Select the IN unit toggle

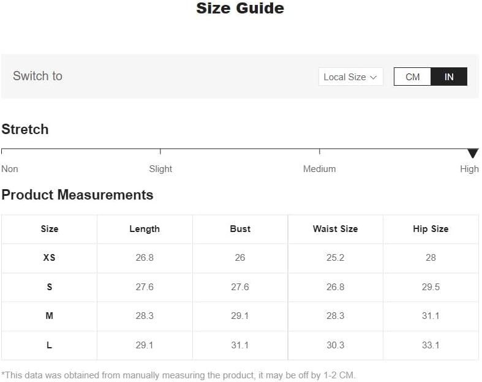[449, 77]
